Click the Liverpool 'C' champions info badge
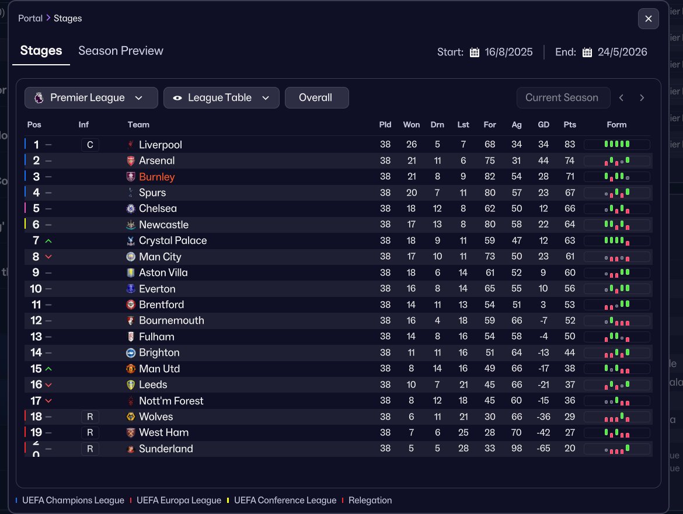Viewport: 683px width, 514px height. coord(90,145)
